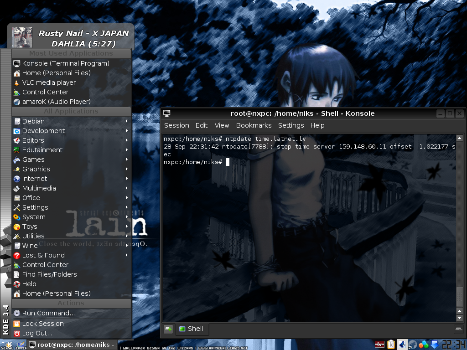Image resolution: width=467 pixels, height=350 pixels.
Task: Expand the Editors submenu arrow
Action: [x=127, y=140]
